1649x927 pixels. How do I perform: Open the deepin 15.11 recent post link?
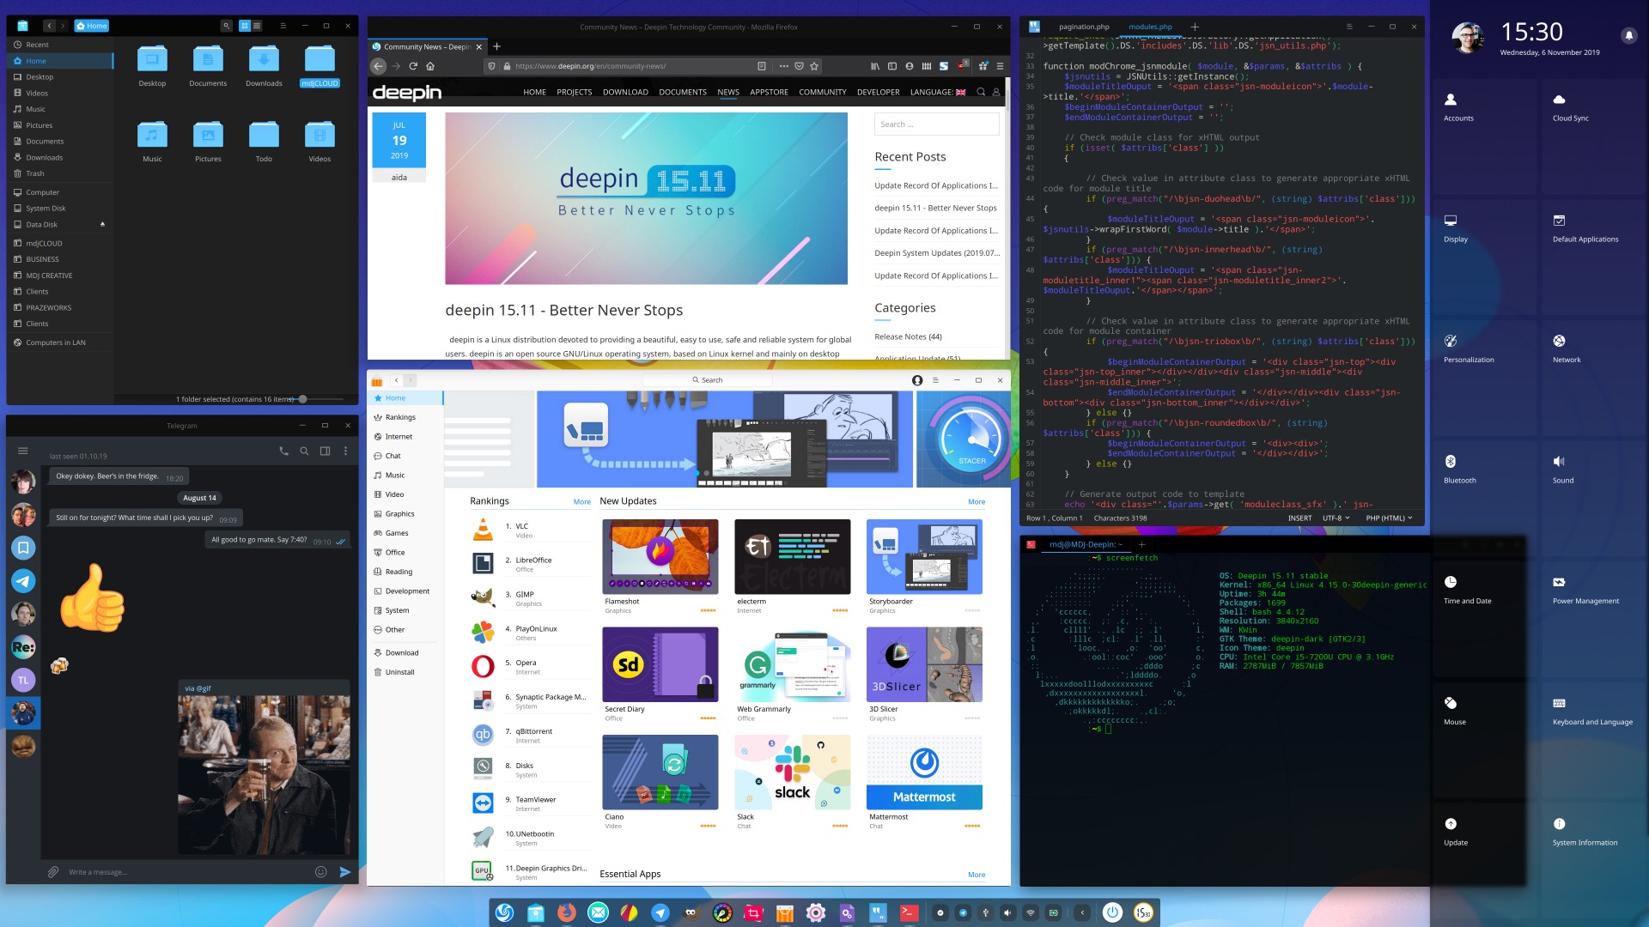pyautogui.click(x=935, y=208)
